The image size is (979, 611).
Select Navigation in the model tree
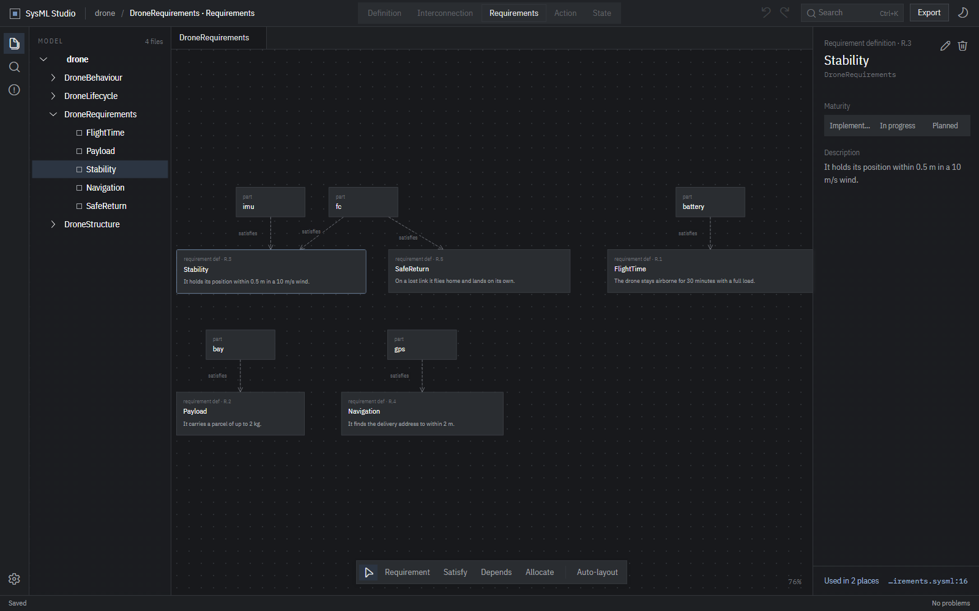pyautogui.click(x=100, y=188)
